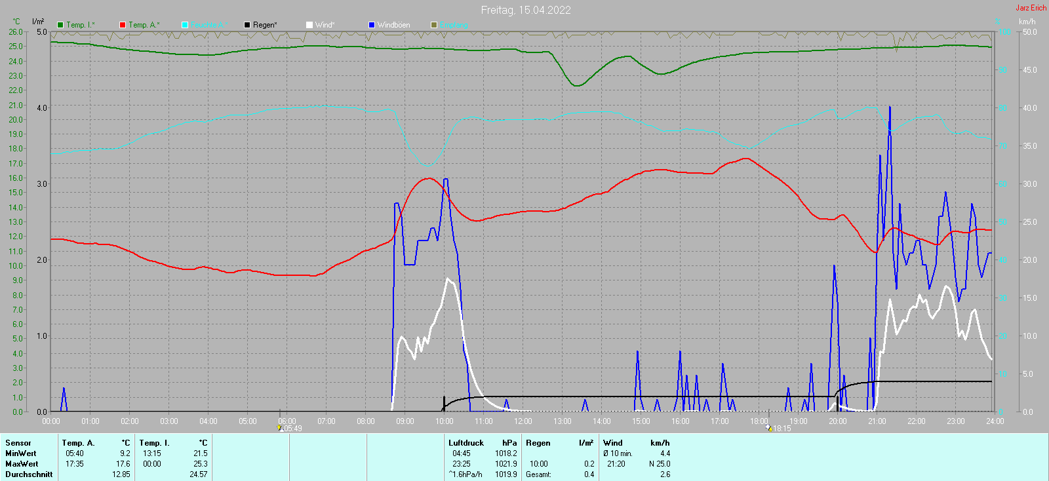Click the '50.0' wind speed axis label
Image resolution: width=1049 pixels, height=481 pixels.
click(x=1030, y=32)
